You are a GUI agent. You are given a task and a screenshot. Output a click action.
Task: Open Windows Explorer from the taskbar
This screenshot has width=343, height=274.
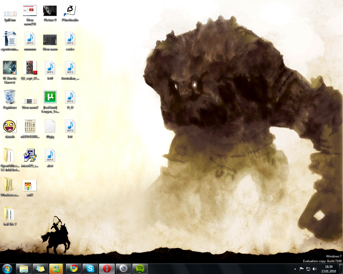[x=24, y=269]
